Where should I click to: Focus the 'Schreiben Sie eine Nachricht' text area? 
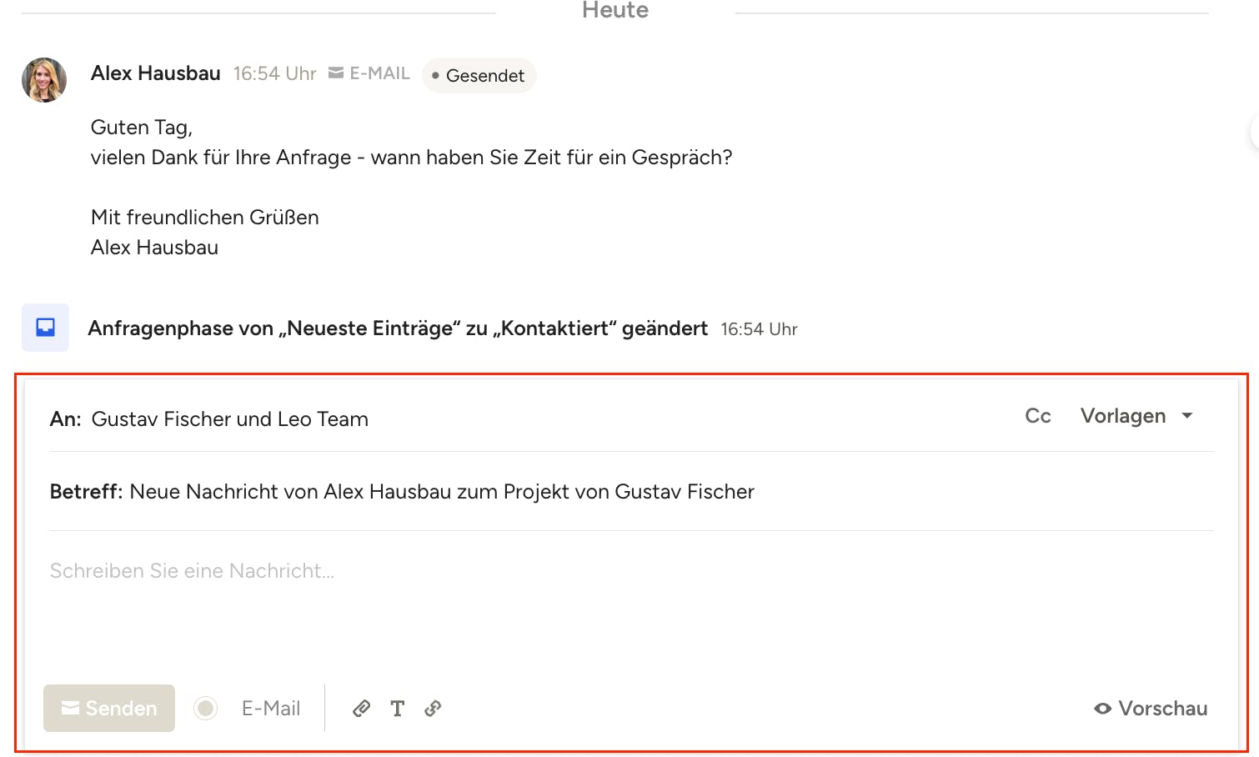(584, 600)
